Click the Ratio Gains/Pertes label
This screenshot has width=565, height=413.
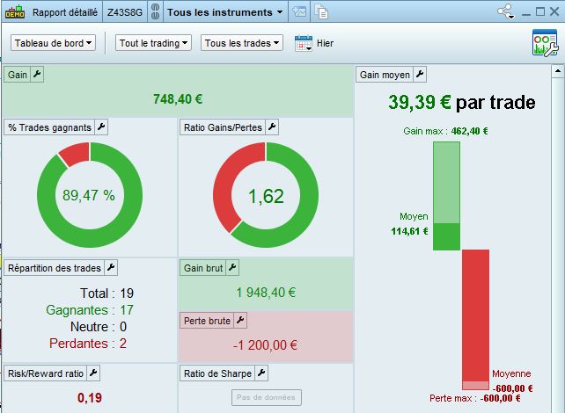tap(223, 127)
